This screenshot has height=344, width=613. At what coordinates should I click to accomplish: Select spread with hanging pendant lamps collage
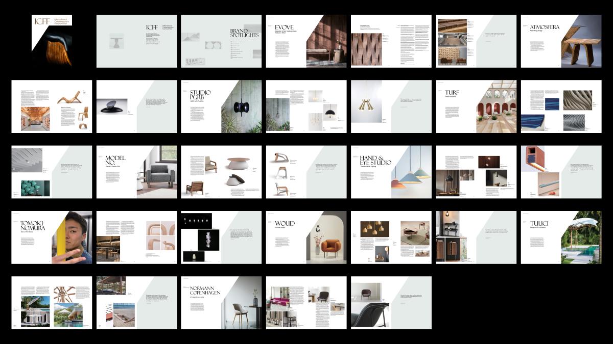(476, 172)
